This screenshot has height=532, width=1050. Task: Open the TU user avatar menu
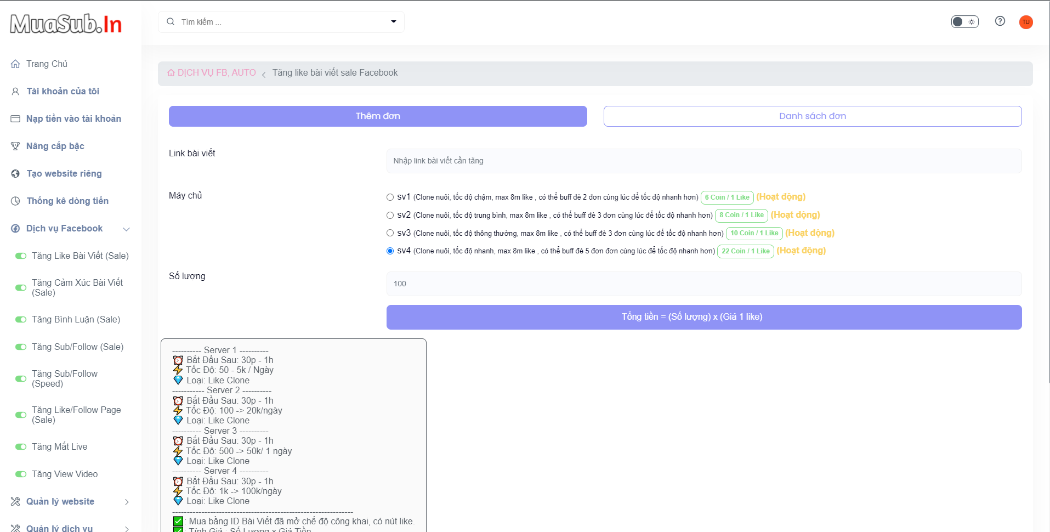[1026, 22]
